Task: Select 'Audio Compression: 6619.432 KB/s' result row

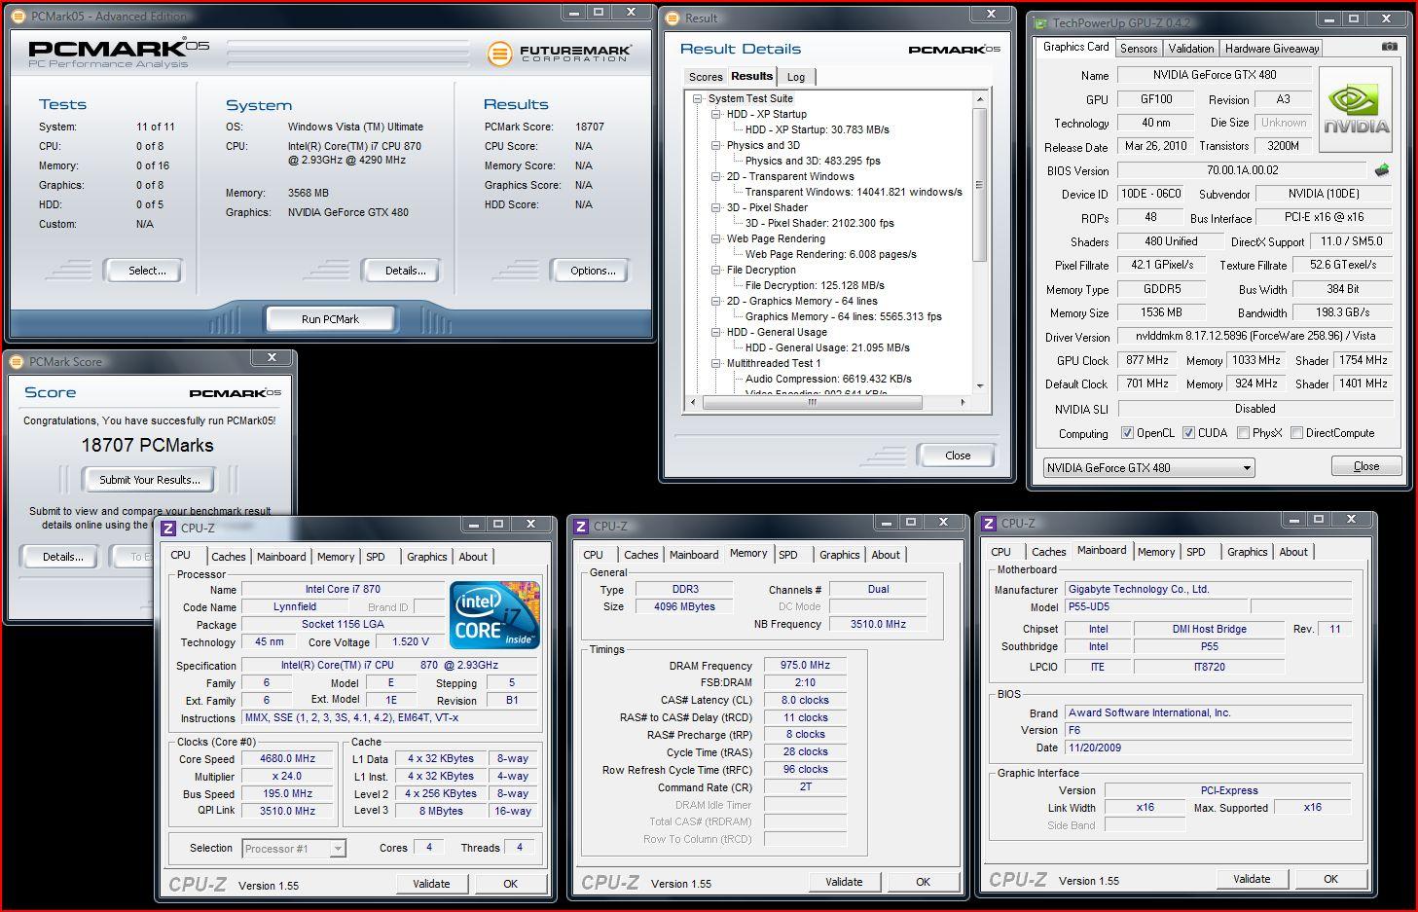Action: 828,379
